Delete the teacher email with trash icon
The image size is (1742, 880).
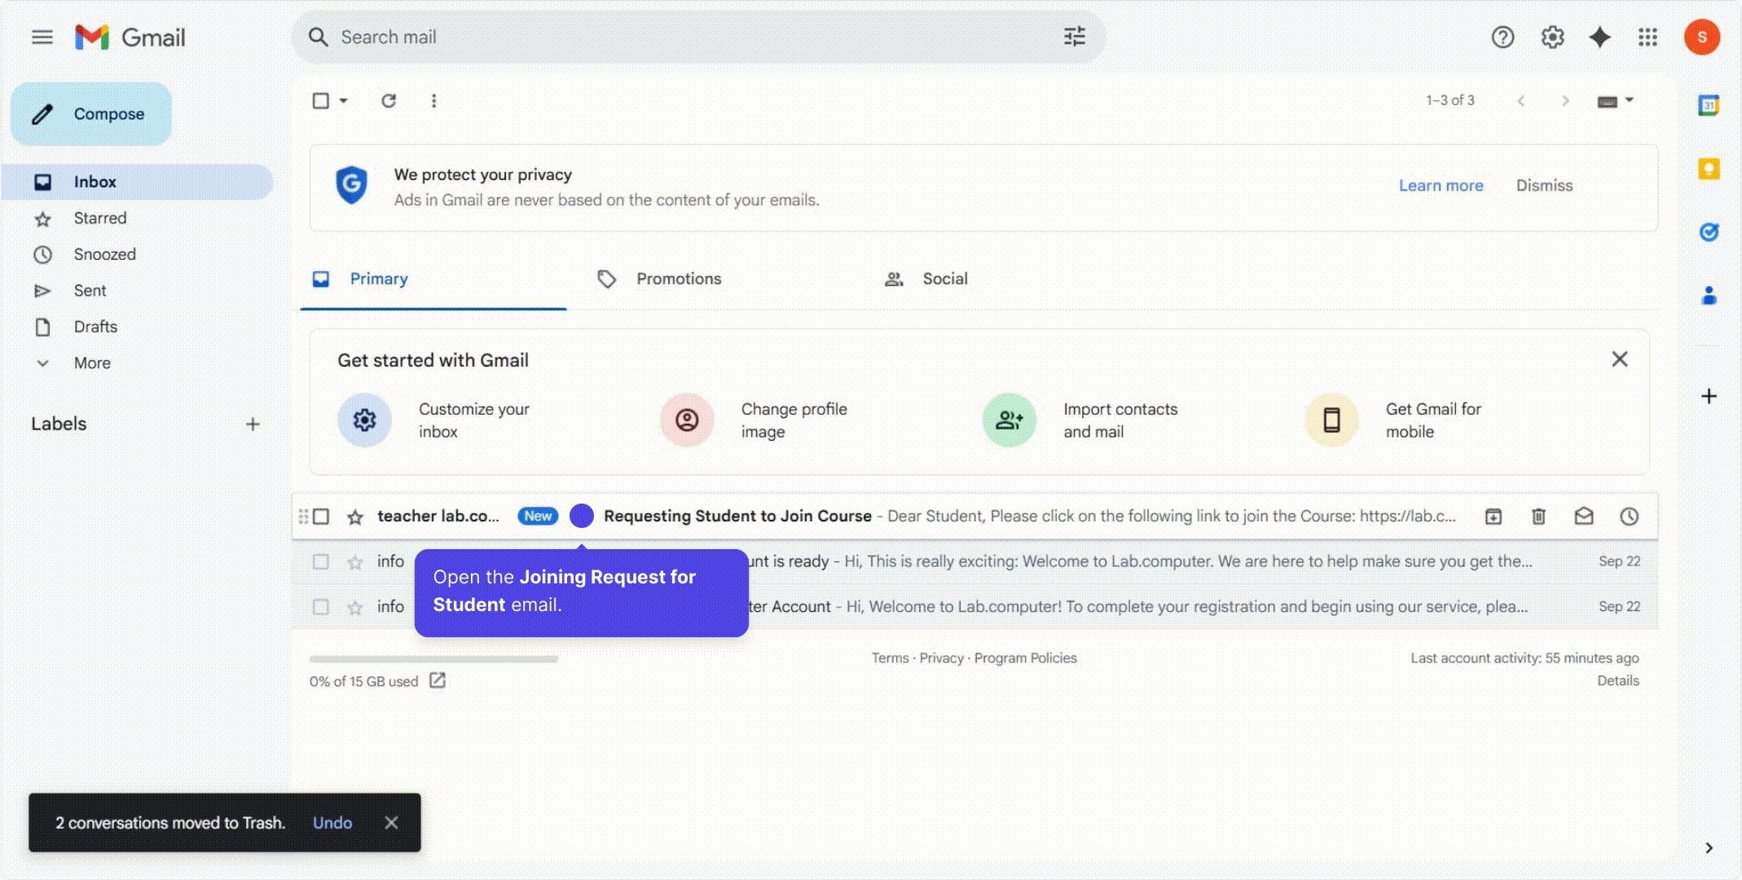pyautogui.click(x=1538, y=516)
